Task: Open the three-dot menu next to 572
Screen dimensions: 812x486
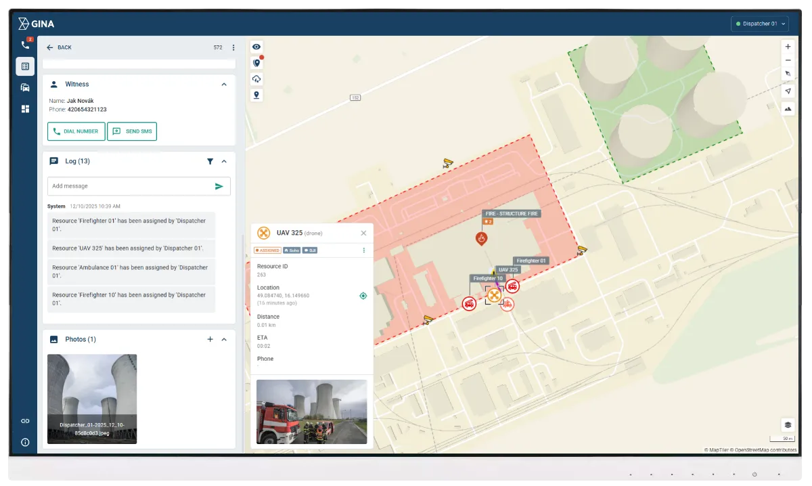Action: [233, 47]
